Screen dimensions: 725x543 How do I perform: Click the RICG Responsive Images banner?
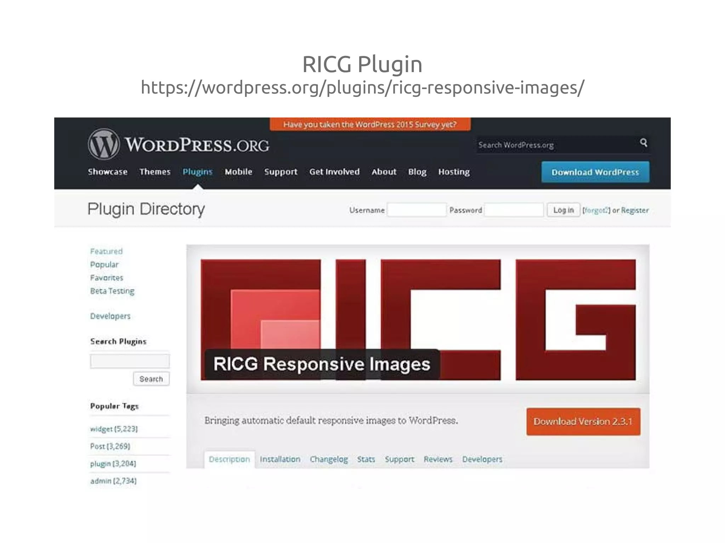point(418,320)
